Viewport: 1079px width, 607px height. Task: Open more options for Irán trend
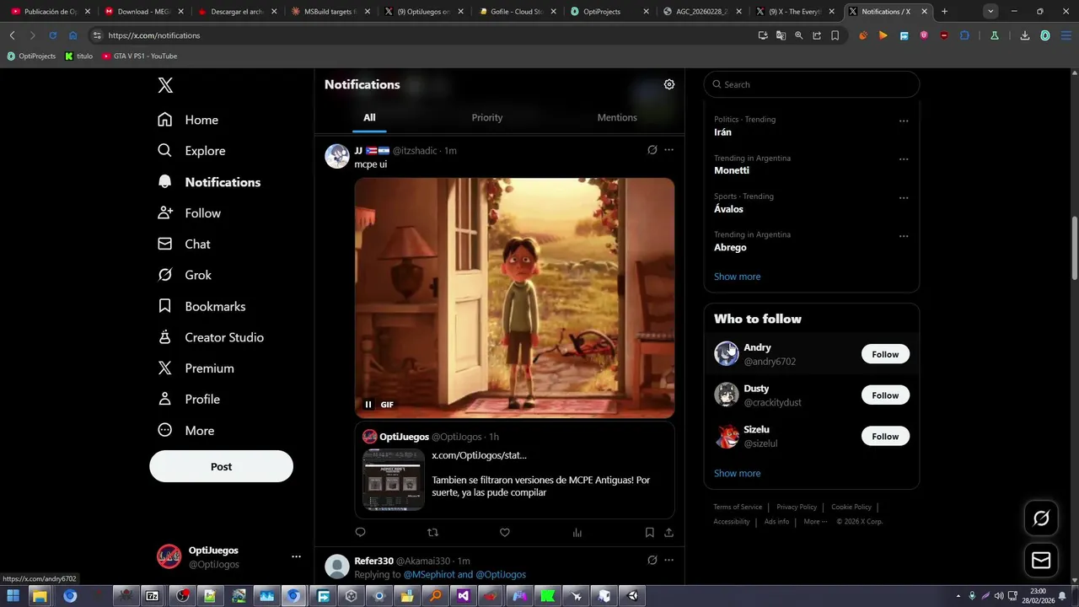[x=904, y=121]
